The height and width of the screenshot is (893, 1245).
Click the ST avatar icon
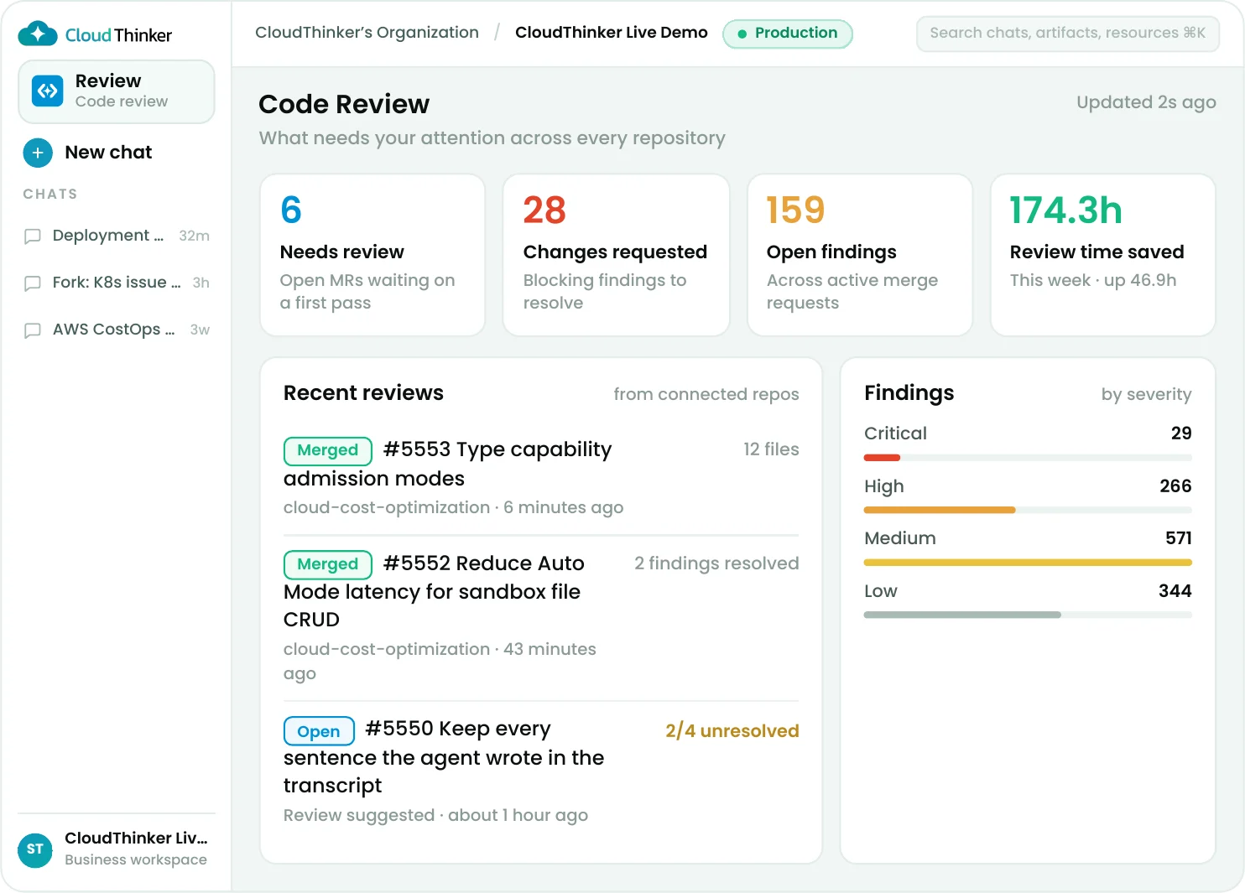pyautogui.click(x=35, y=849)
